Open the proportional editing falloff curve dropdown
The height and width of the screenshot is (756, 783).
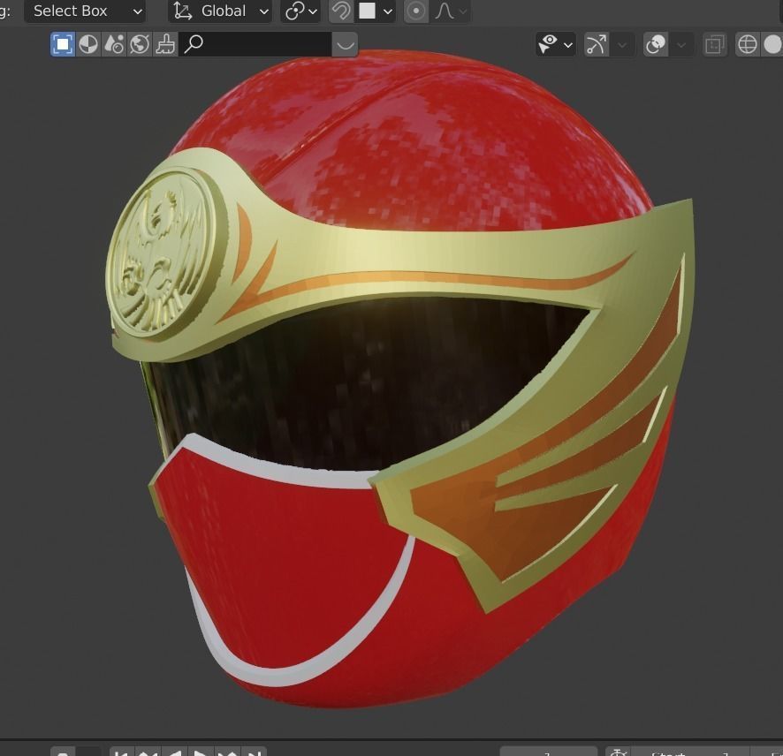451,11
